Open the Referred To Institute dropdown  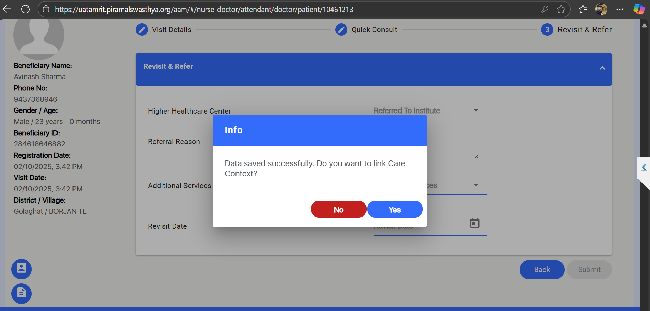476,110
